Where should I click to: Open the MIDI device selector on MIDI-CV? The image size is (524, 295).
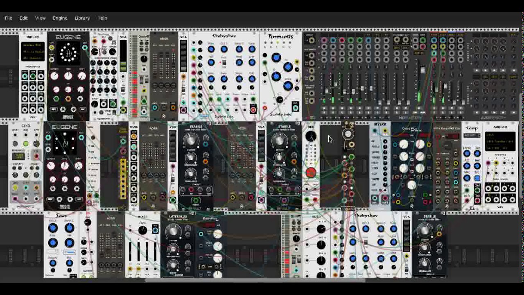33,52
